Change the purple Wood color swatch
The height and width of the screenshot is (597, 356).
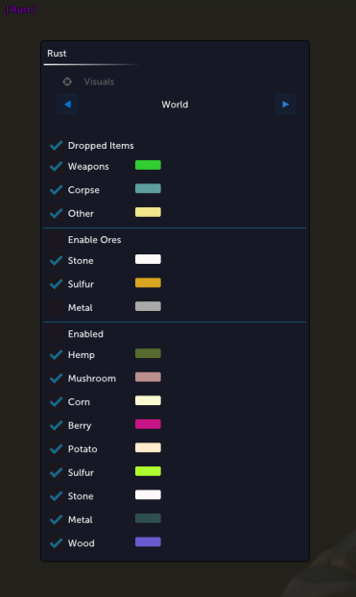point(148,541)
